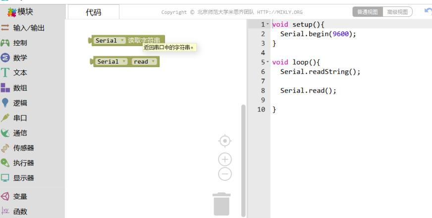Zoom out the block workspace
The height and width of the screenshot is (218, 432).
click(x=225, y=174)
